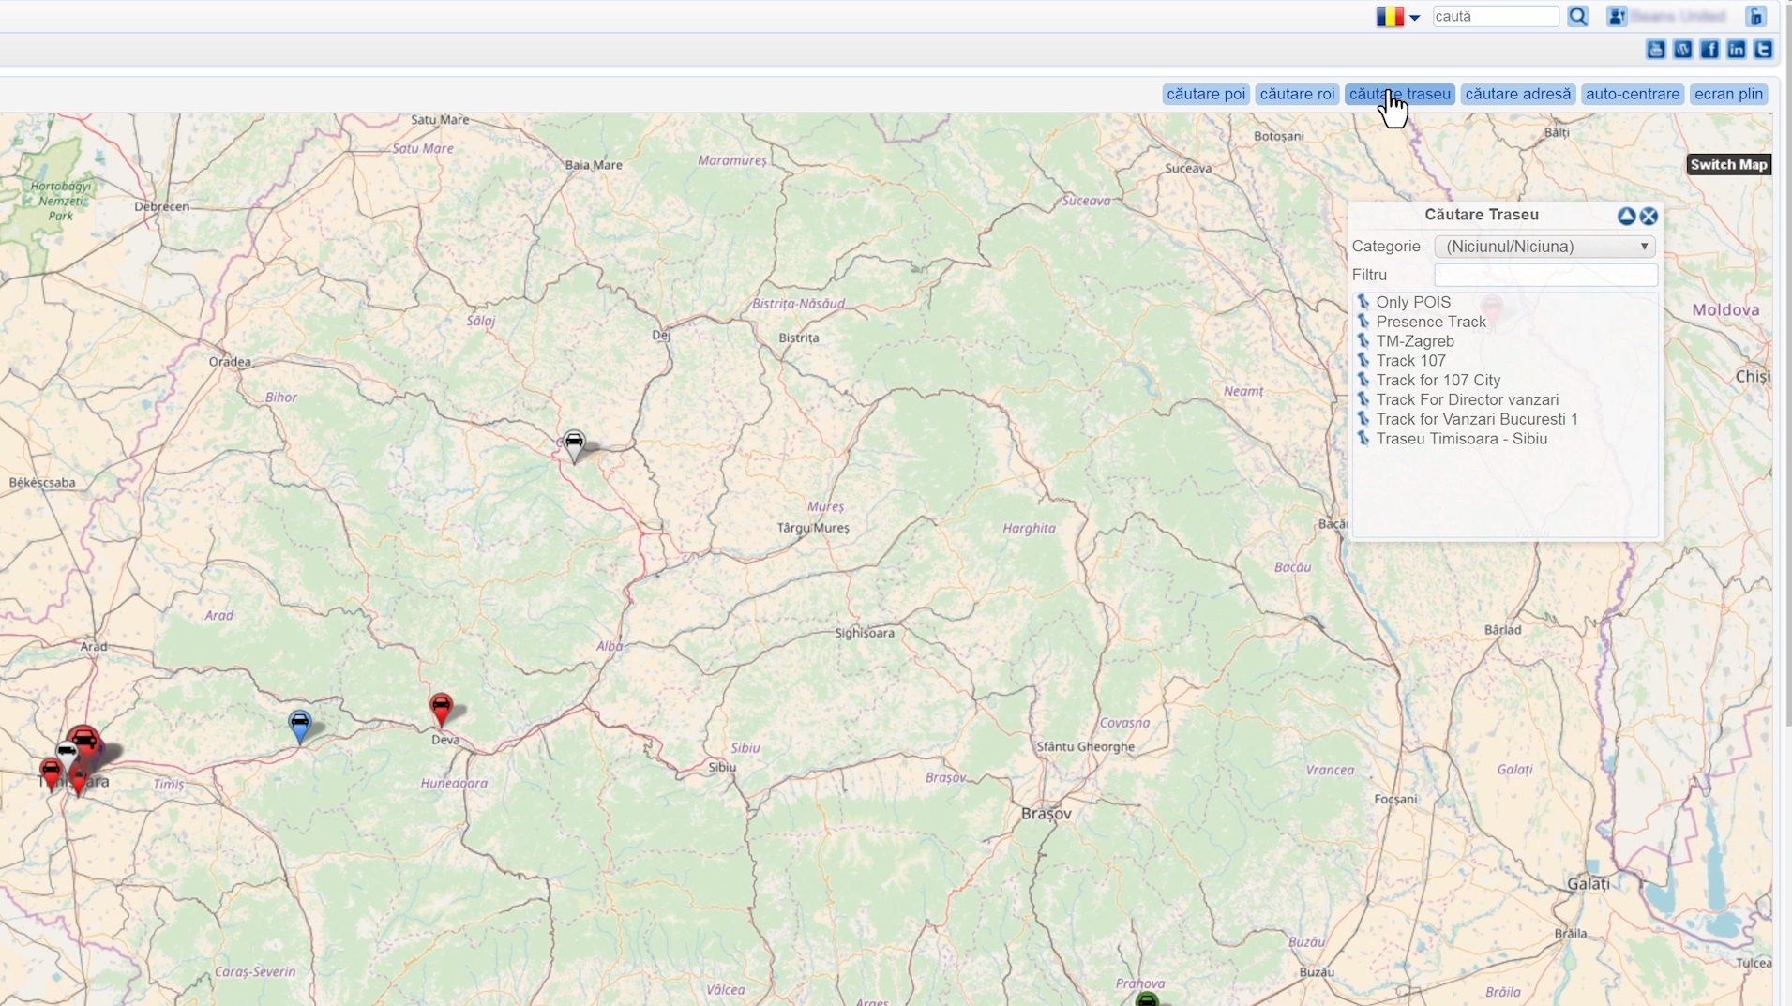Open the Romanian flag language dropdown
Viewport: 1792px width, 1006px height.
point(1397,17)
